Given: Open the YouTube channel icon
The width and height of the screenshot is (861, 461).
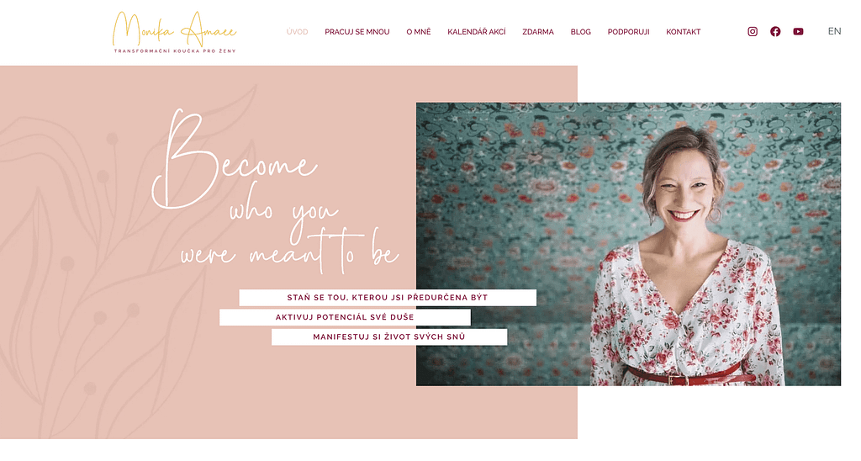Looking at the screenshot, I should 799,31.
